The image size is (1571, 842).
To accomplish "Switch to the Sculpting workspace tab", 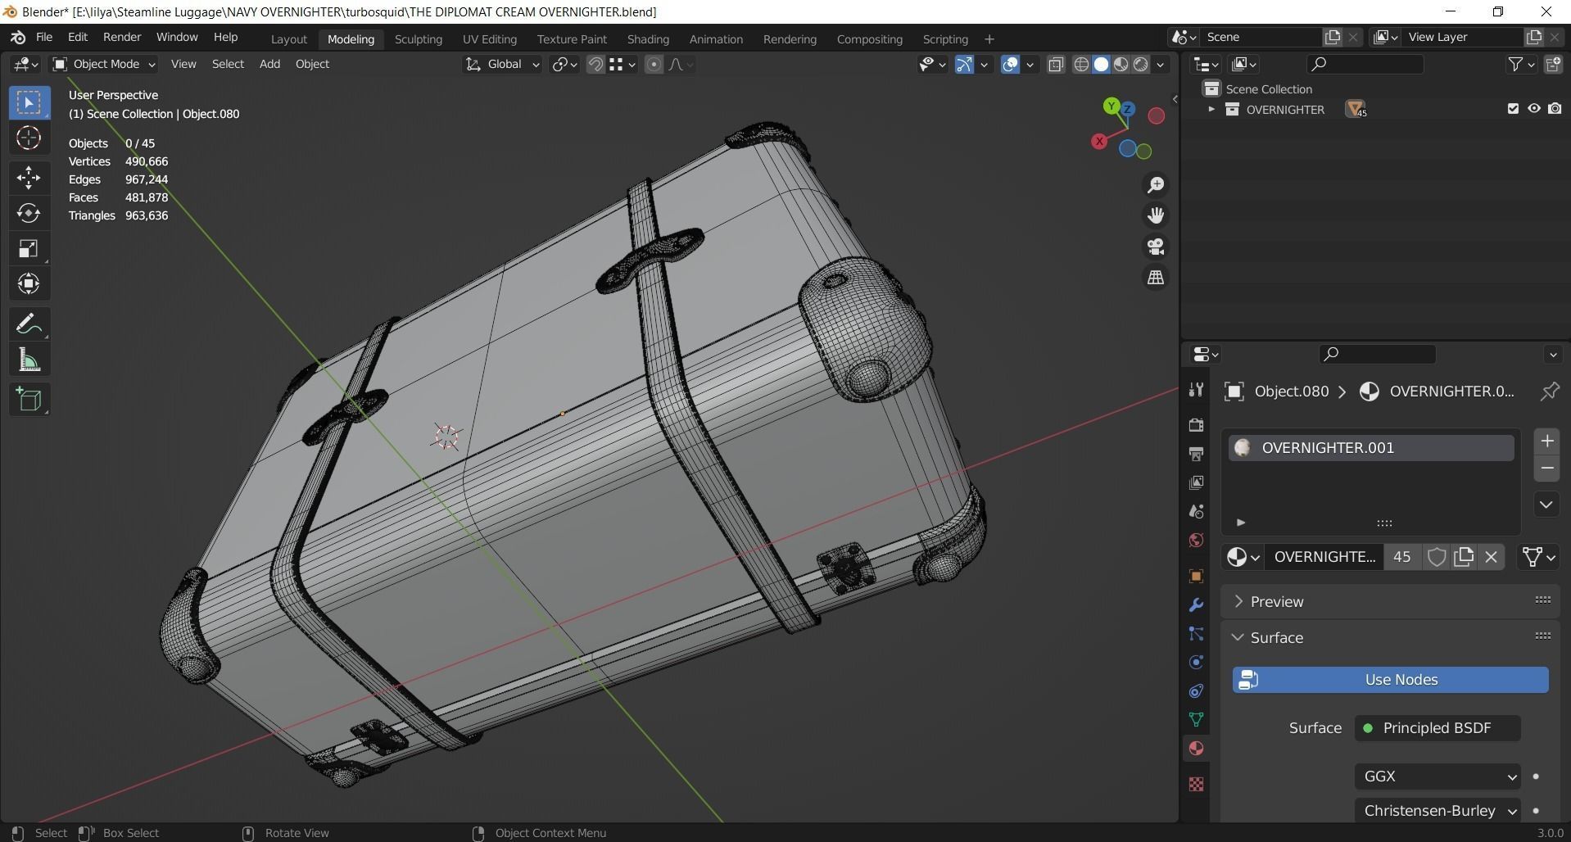I will (418, 39).
